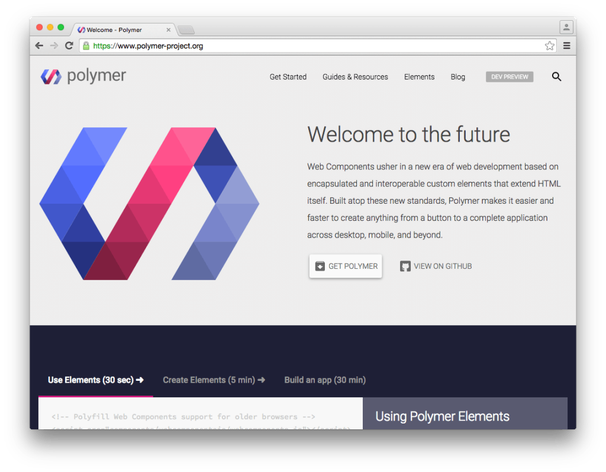Click the padlock icon in the address bar

(x=86, y=45)
